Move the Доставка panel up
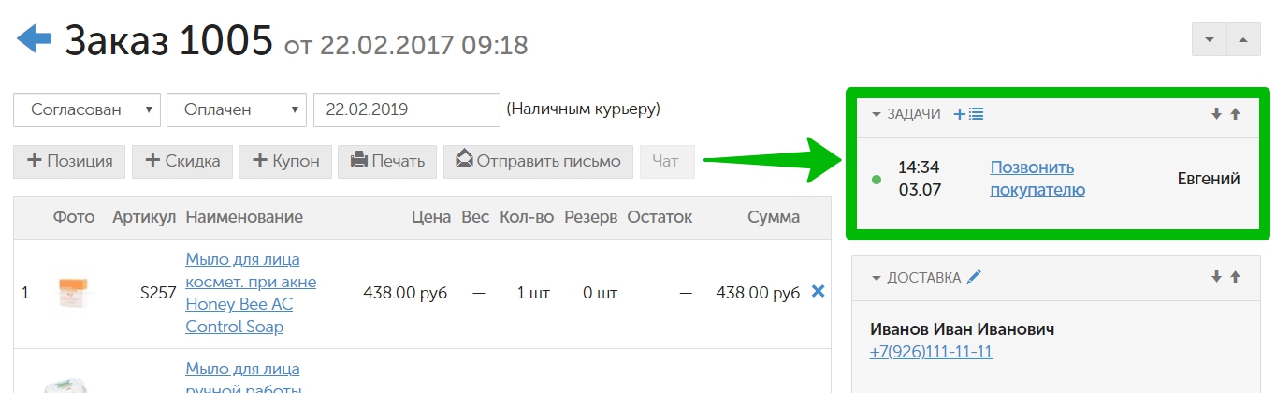 point(1235,277)
